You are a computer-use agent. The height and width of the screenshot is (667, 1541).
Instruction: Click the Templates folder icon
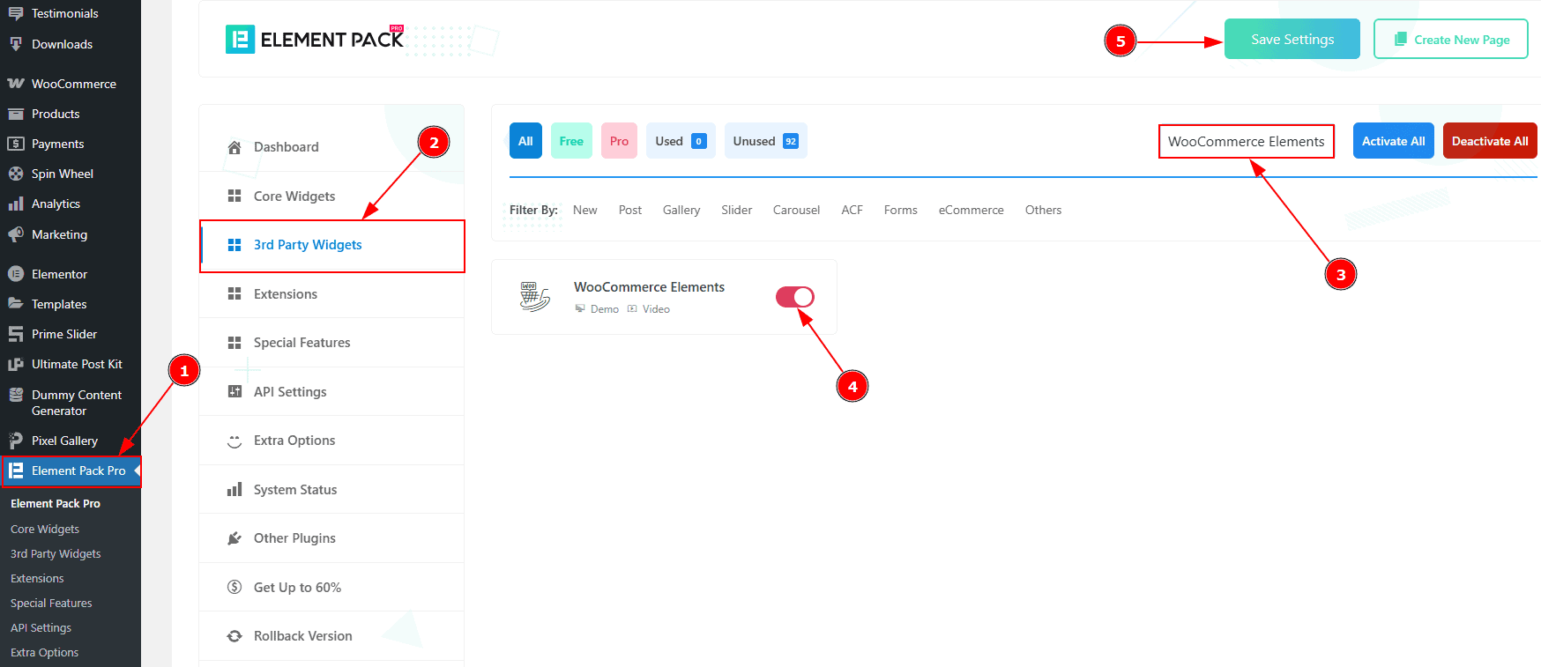(16, 304)
